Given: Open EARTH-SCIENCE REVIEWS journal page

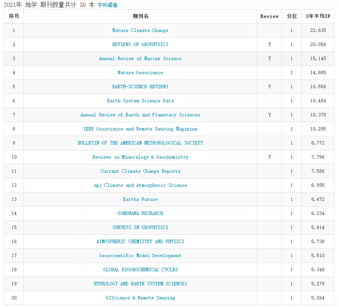Looking at the screenshot, I should tap(140, 87).
